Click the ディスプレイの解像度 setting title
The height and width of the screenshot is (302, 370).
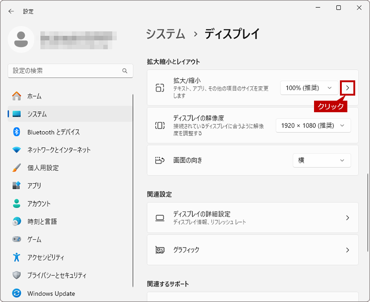[x=198, y=118]
